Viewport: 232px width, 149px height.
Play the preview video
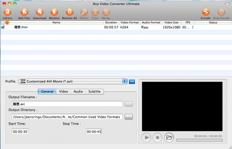146,137
